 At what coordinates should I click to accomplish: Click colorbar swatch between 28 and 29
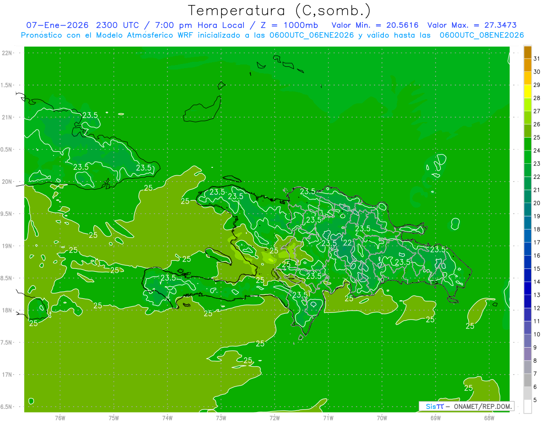click(x=527, y=91)
